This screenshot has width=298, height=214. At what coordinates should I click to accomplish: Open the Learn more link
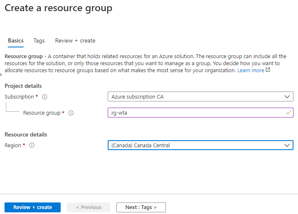coord(251,71)
